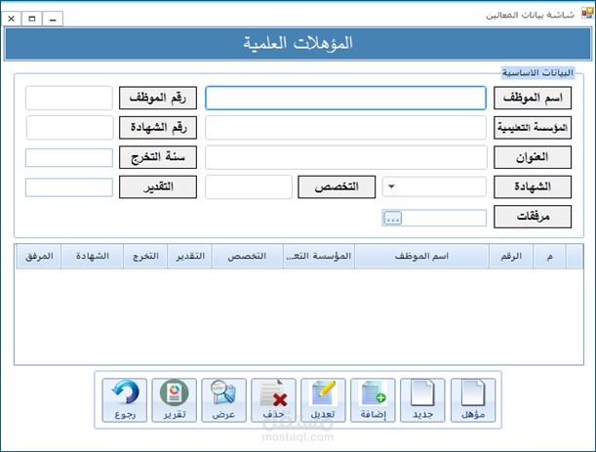The width and height of the screenshot is (596, 452).
Task: Focus the التقدير grade input field
Action: click(x=69, y=187)
